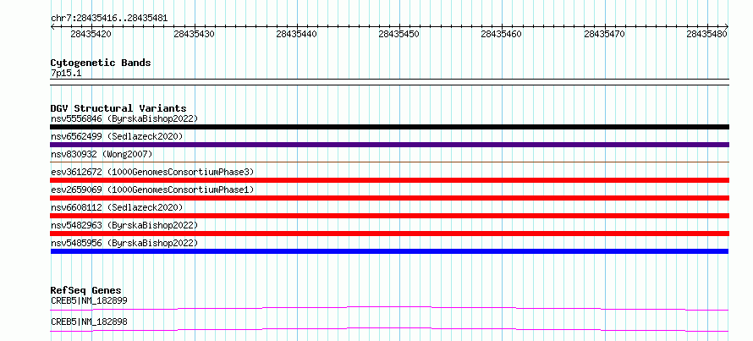Click the CREB5|NM_182899 transcript label
This screenshot has width=753, height=341.
[89, 301]
